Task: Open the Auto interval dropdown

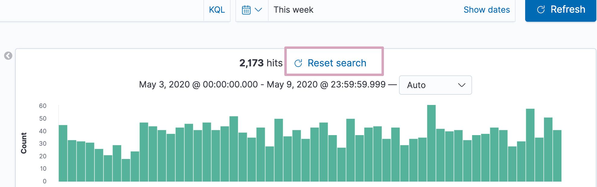Action: [435, 85]
